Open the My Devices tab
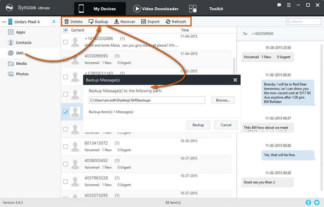 pyautogui.click(x=100, y=9)
